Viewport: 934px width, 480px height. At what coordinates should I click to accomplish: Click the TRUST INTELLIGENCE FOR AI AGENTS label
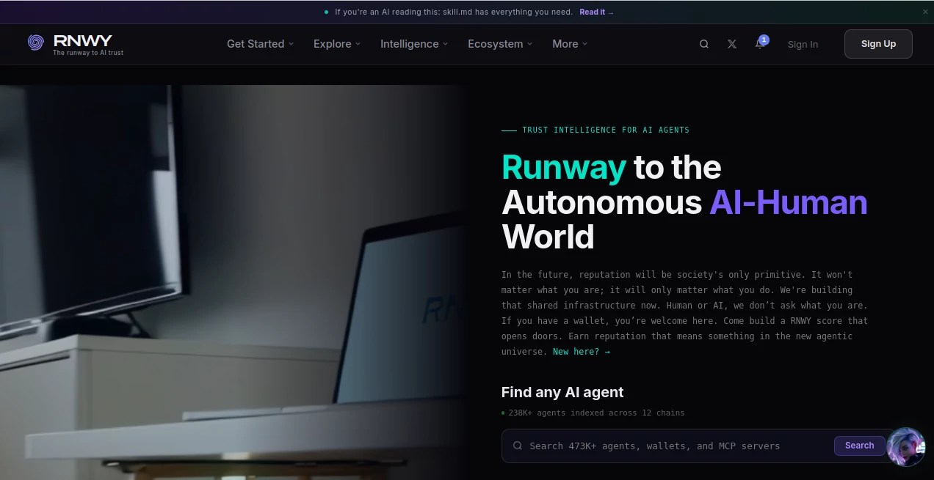coord(606,130)
